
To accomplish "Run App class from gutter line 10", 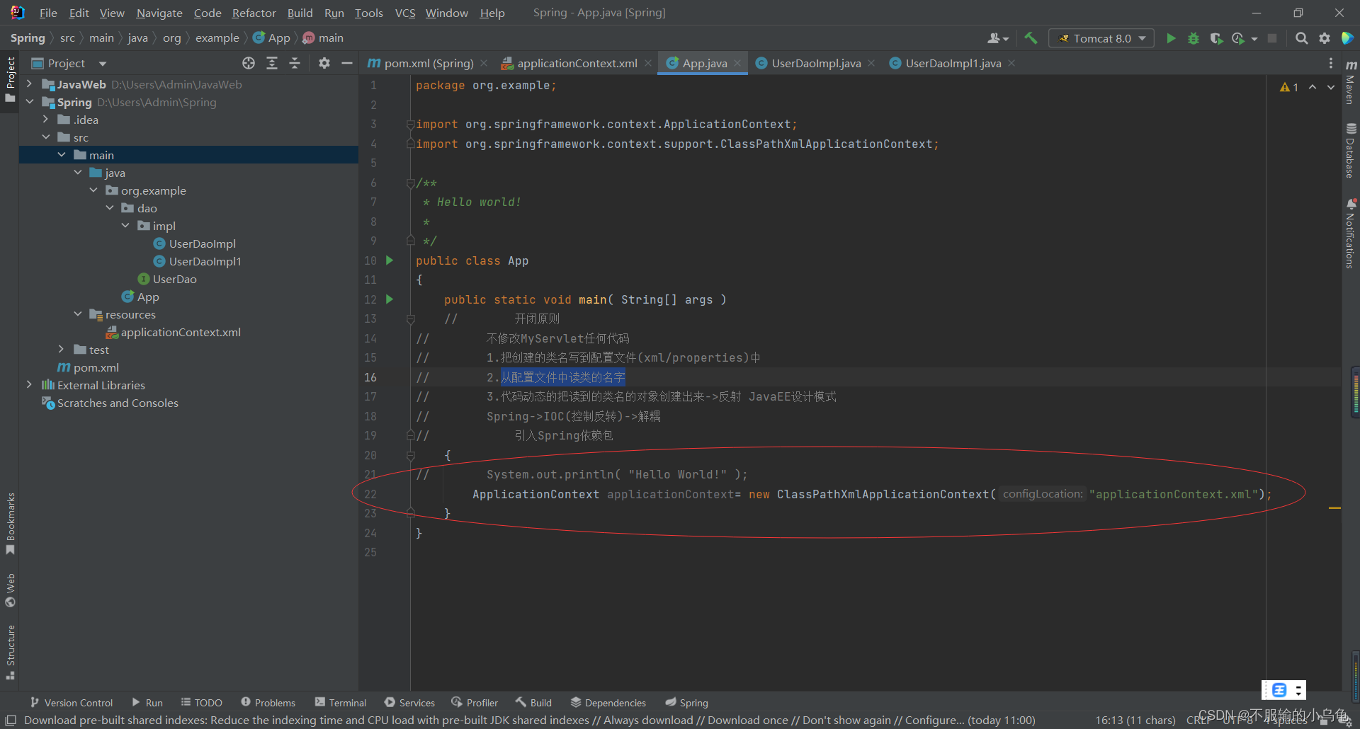I will coord(390,260).
